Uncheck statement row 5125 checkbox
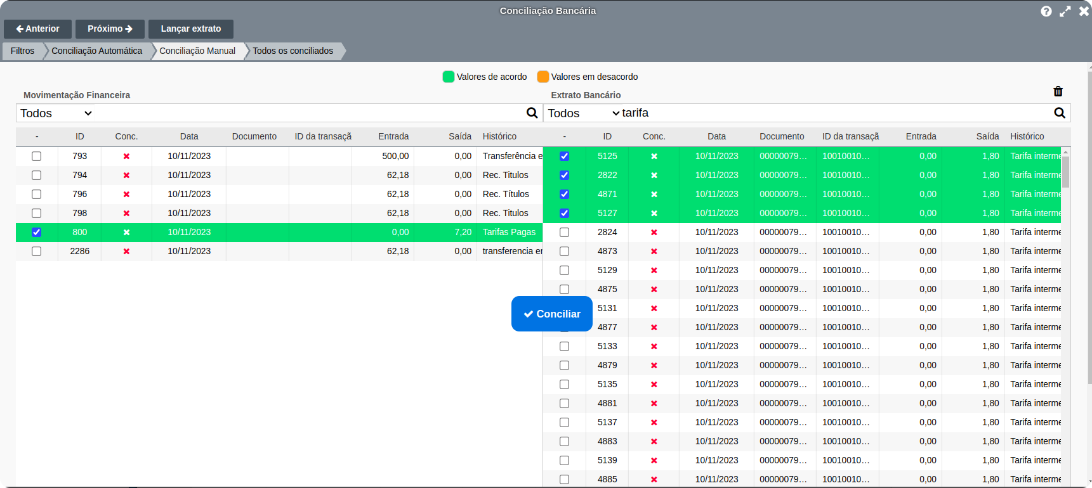 click(564, 156)
